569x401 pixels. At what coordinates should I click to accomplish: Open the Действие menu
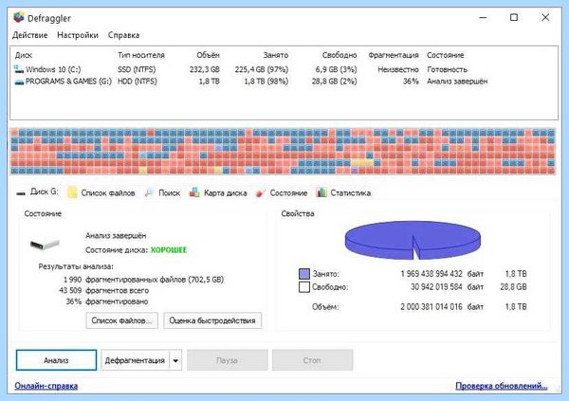[x=30, y=35]
